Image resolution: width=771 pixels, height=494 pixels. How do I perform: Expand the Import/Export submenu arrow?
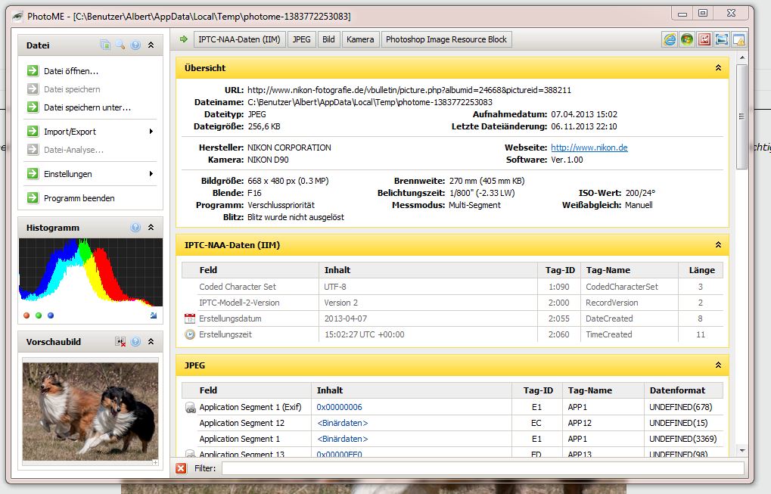tap(151, 131)
